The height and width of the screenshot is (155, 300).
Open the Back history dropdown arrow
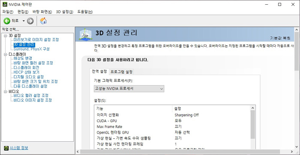[x=24, y=21]
